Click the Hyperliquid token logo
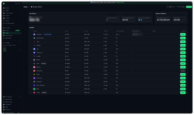 pos(34,38)
